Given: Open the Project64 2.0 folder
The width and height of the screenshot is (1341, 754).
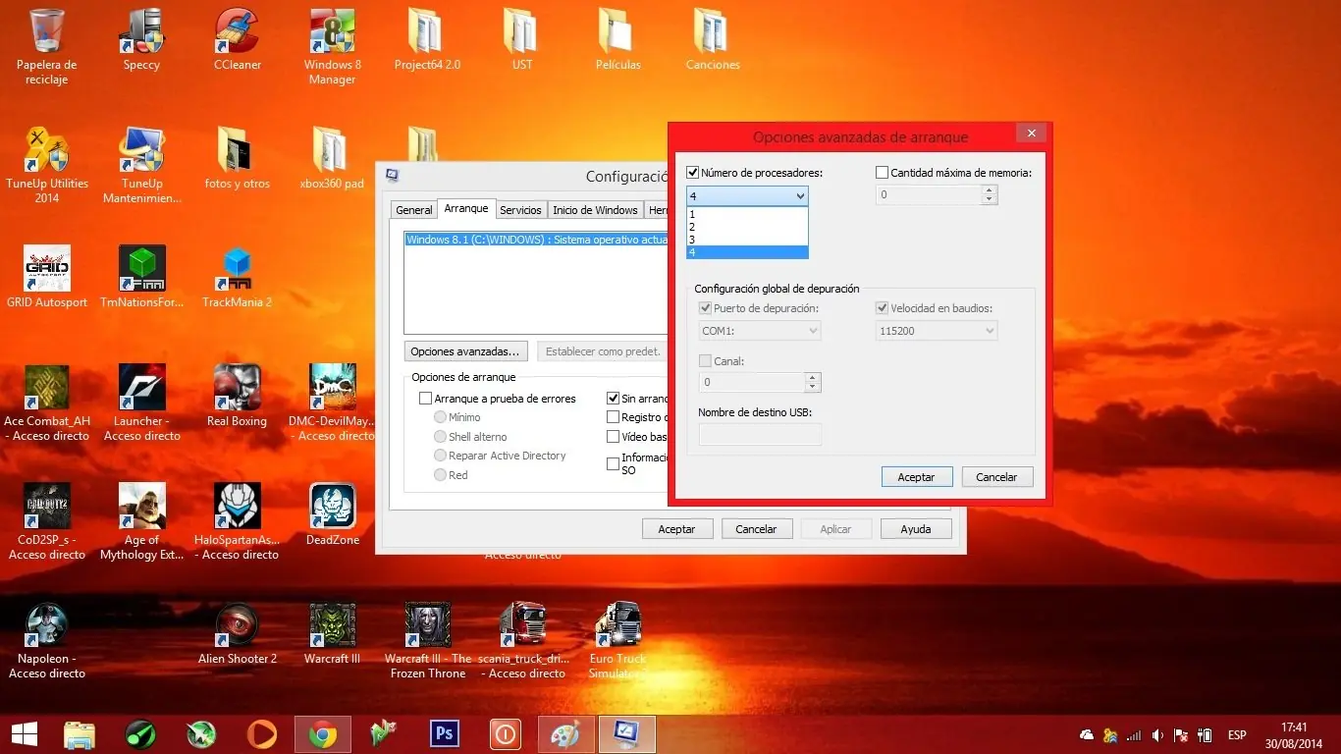Looking at the screenshot, I should 427,39.
